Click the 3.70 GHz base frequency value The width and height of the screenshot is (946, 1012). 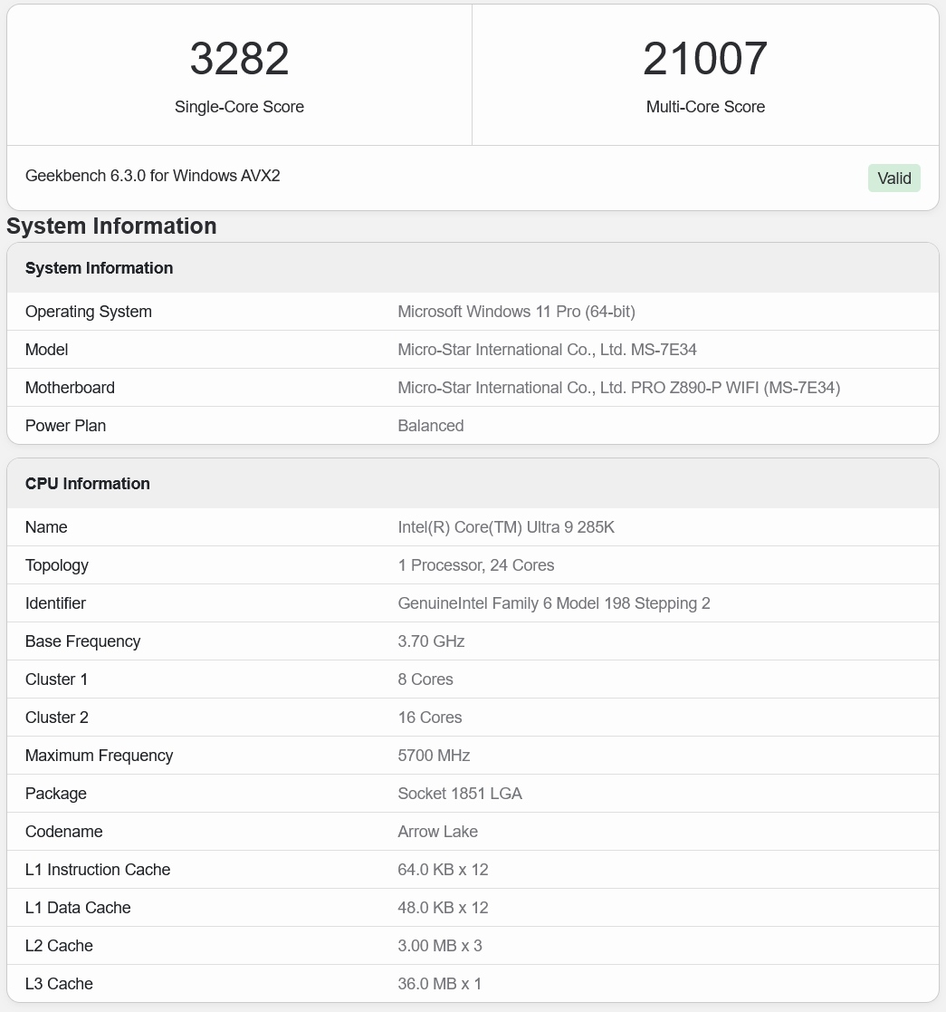coord(431,641)
